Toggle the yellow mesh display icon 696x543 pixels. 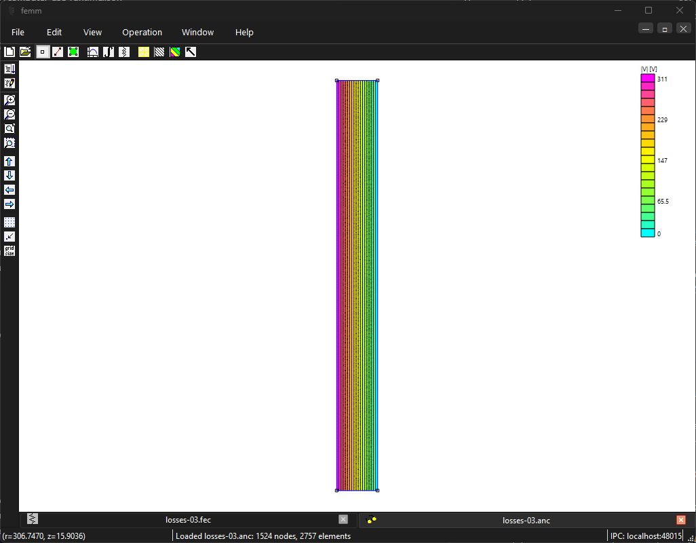click(144, 52)
